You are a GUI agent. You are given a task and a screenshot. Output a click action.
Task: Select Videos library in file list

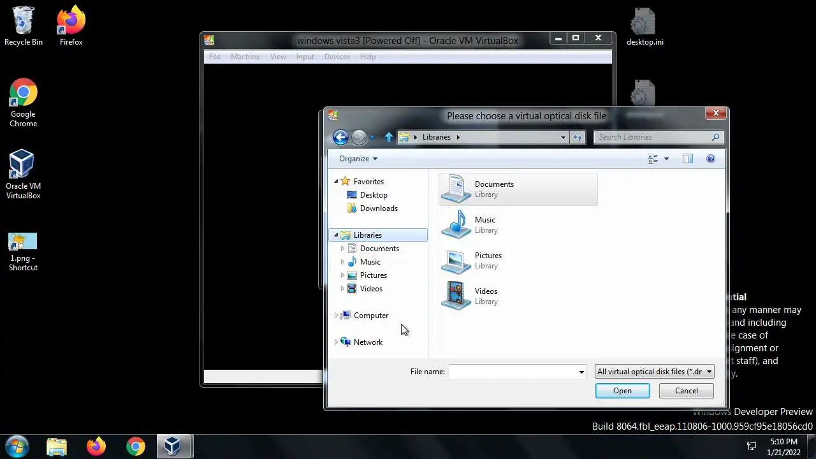pyautogui.click(x=518, y=296)
